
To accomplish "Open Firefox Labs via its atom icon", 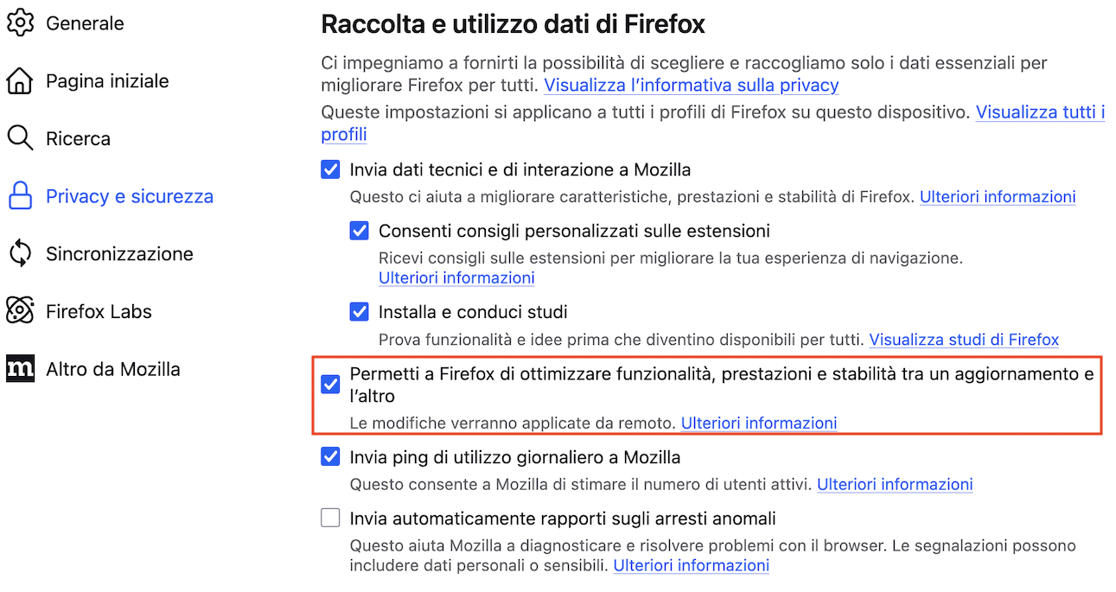I will [x=20, y=310].
